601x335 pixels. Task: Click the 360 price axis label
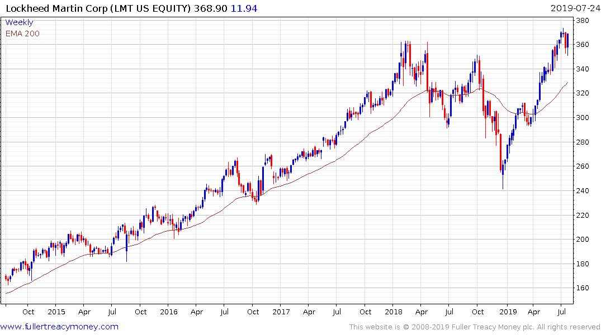coord(583,45)
